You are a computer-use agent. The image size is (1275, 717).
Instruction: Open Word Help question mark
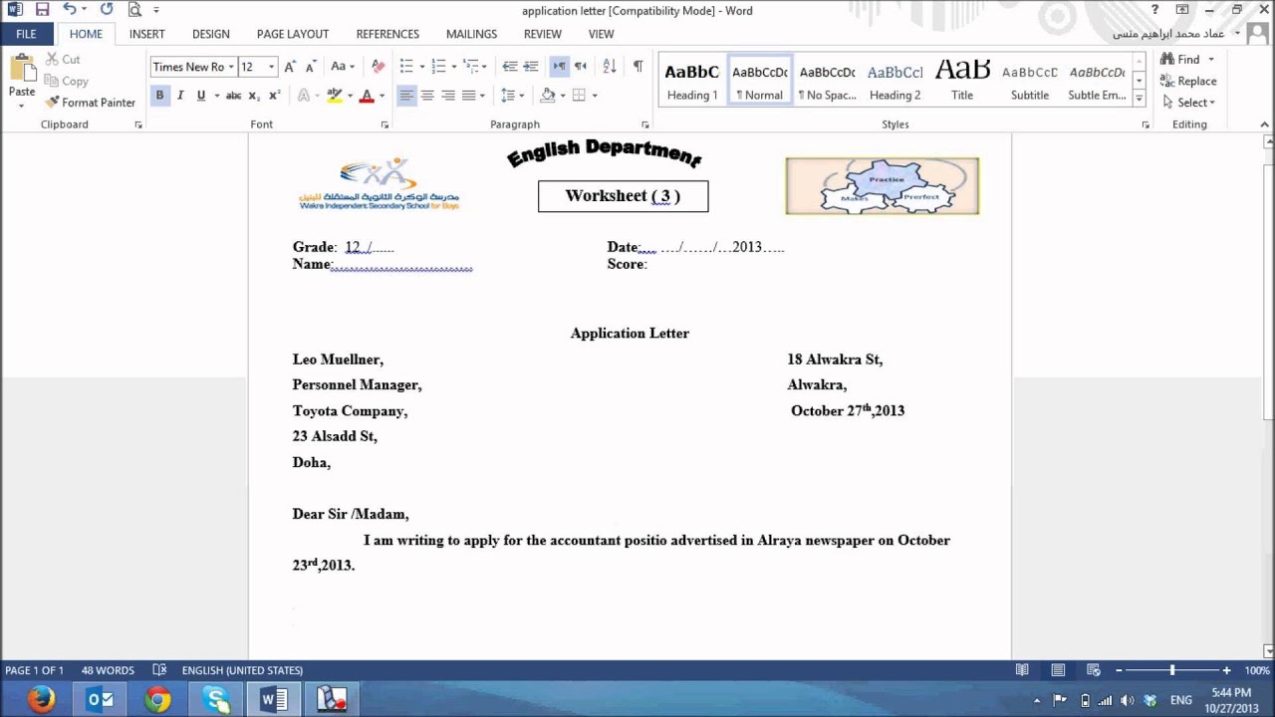point(1155,10)
